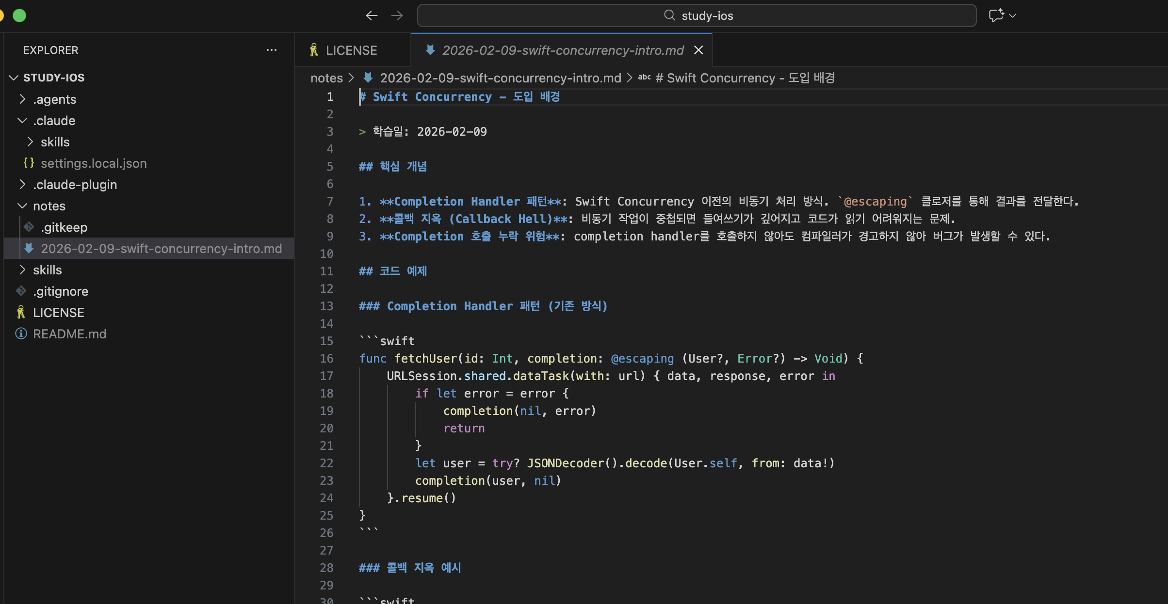This screenshot has height=604, width=1168.
Task: Click the study-ios search field
Action: click(x=697, y=16)
